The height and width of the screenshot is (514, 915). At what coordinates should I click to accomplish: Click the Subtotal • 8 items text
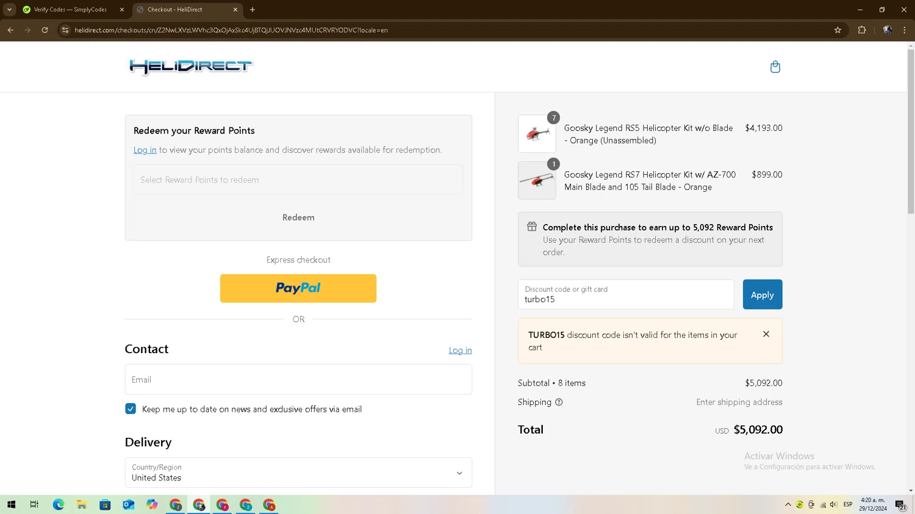[x=551, y=383]
